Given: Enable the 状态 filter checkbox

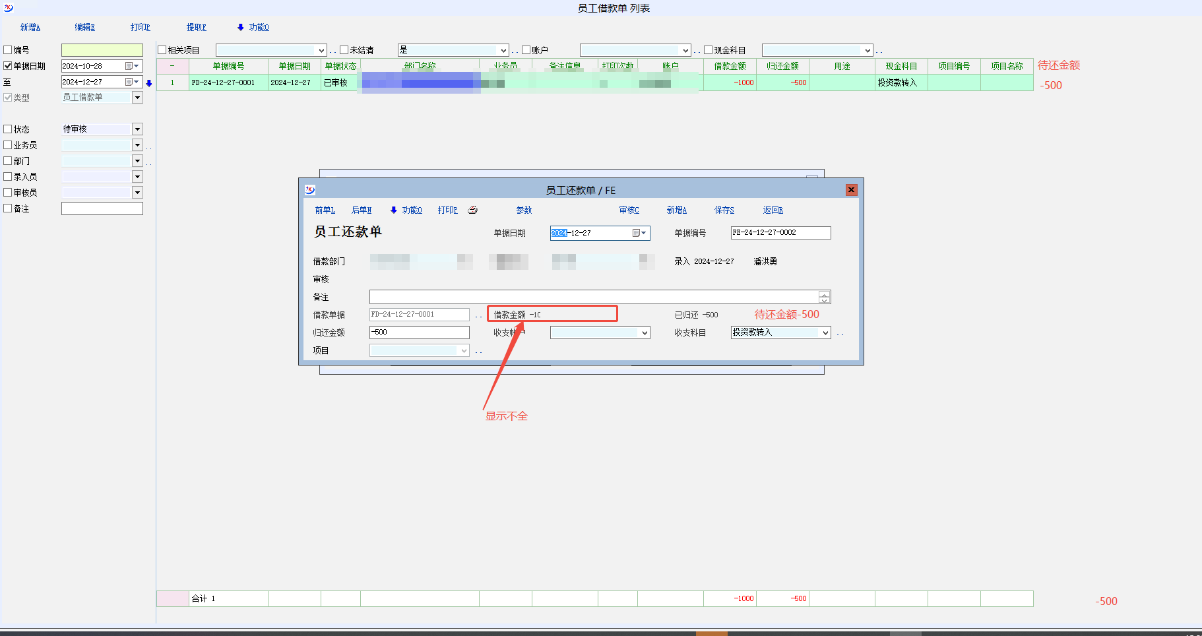Looking at the screenshot, I should tap(8, 129).
